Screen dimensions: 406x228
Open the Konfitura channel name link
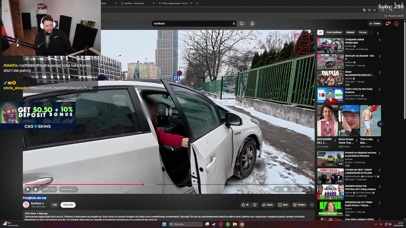(36, 203)
